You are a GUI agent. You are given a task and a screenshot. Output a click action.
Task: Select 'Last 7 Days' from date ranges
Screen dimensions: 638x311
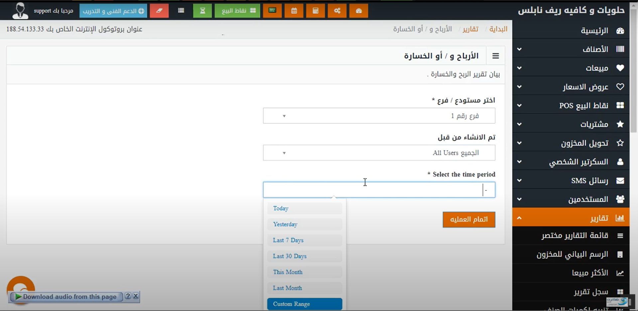pos(304,240)
